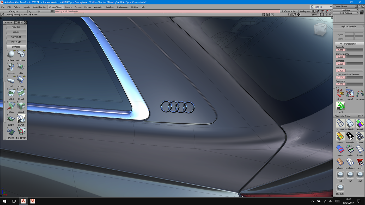Screen dimensions: 365x205
Task: Select the sphere primitive tool
Action: 11,54
